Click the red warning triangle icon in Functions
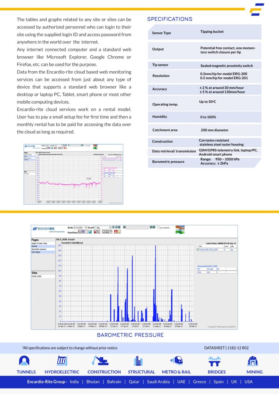This screenshot has width=279, height=394. (116, 232)
